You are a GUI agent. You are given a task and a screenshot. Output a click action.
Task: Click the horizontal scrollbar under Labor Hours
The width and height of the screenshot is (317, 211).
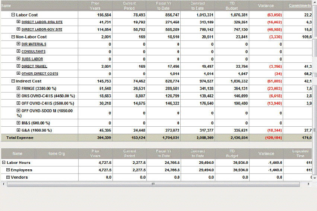tap(153, 184)
